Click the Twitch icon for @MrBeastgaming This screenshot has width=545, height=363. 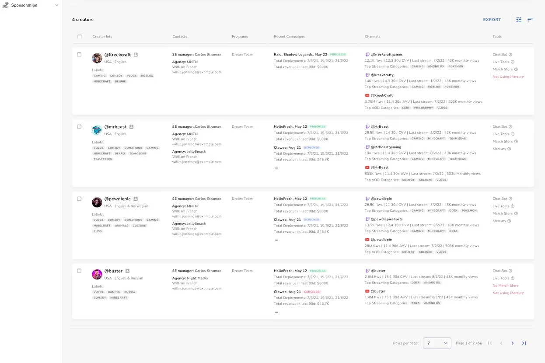click(367, 147)
